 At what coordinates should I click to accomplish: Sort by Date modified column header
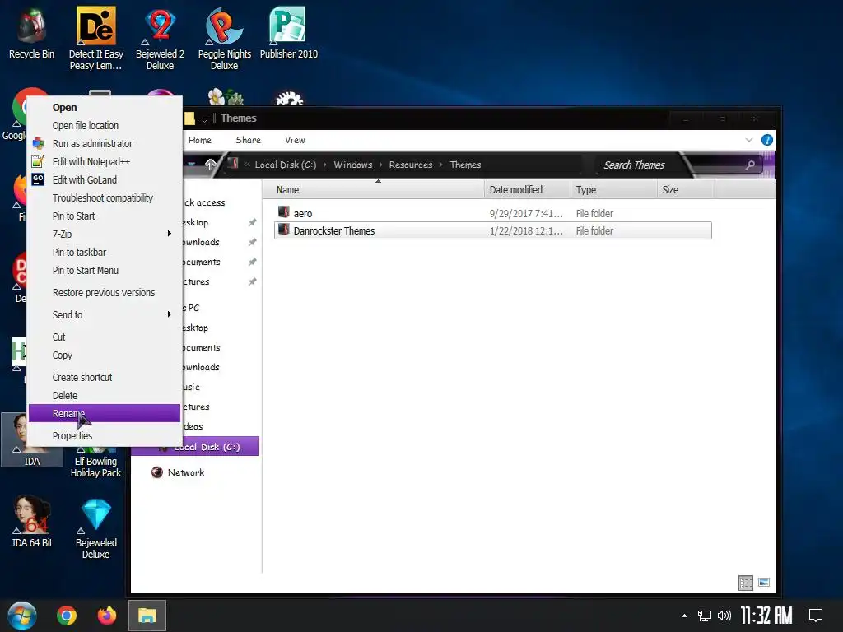tap(528, 190)
